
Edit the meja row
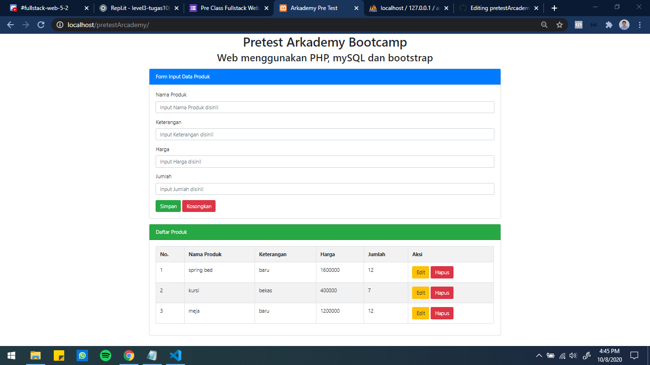pyautogui.click(x=421, y=313)
